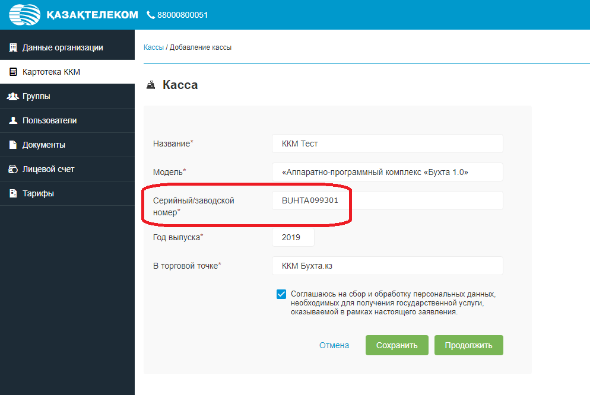Open the В торговой точке field
Image resolution: width=590 pixels, height=395 pixels.
click(x=388, y=266)
